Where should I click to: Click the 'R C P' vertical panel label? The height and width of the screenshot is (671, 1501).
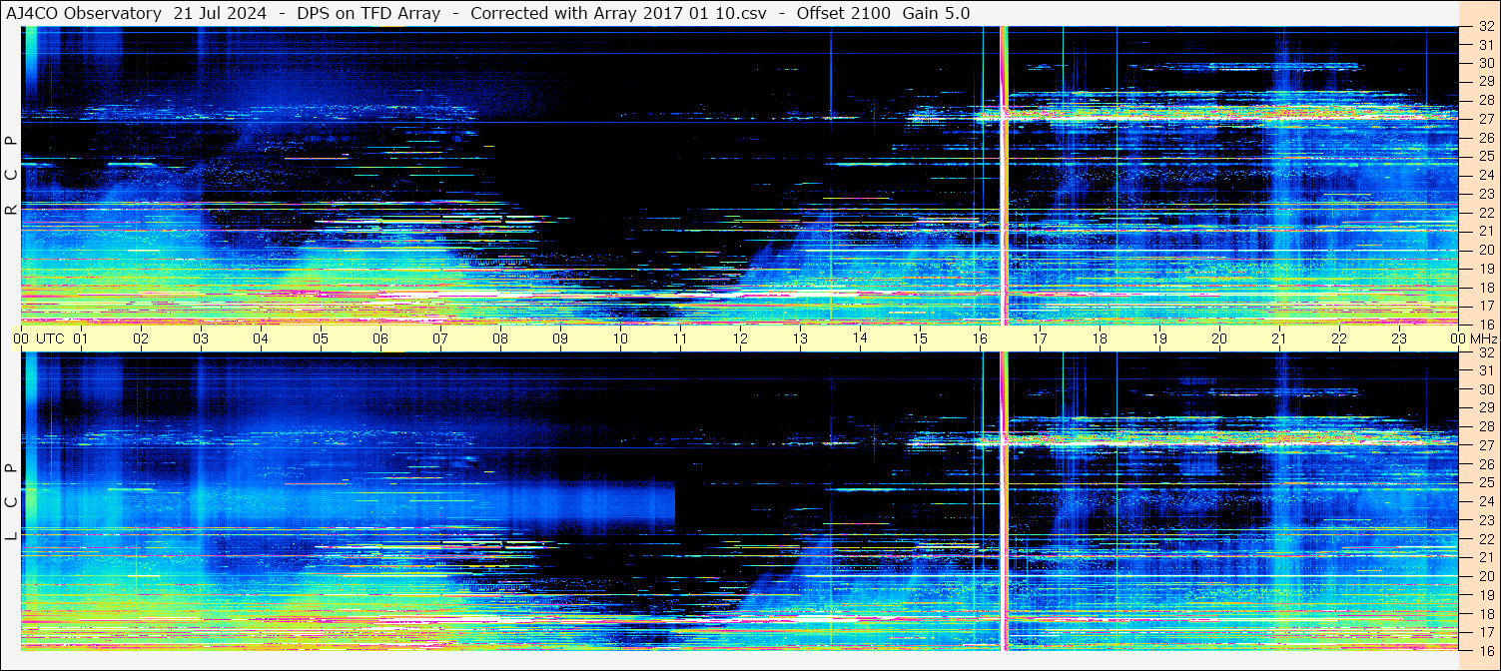point(12,175)
